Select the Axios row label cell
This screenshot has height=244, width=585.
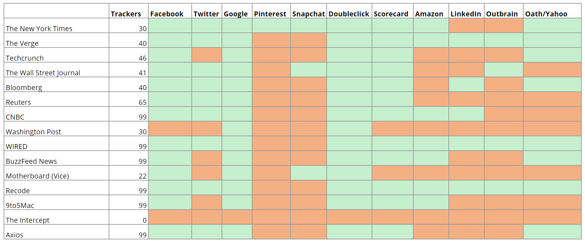15,235
